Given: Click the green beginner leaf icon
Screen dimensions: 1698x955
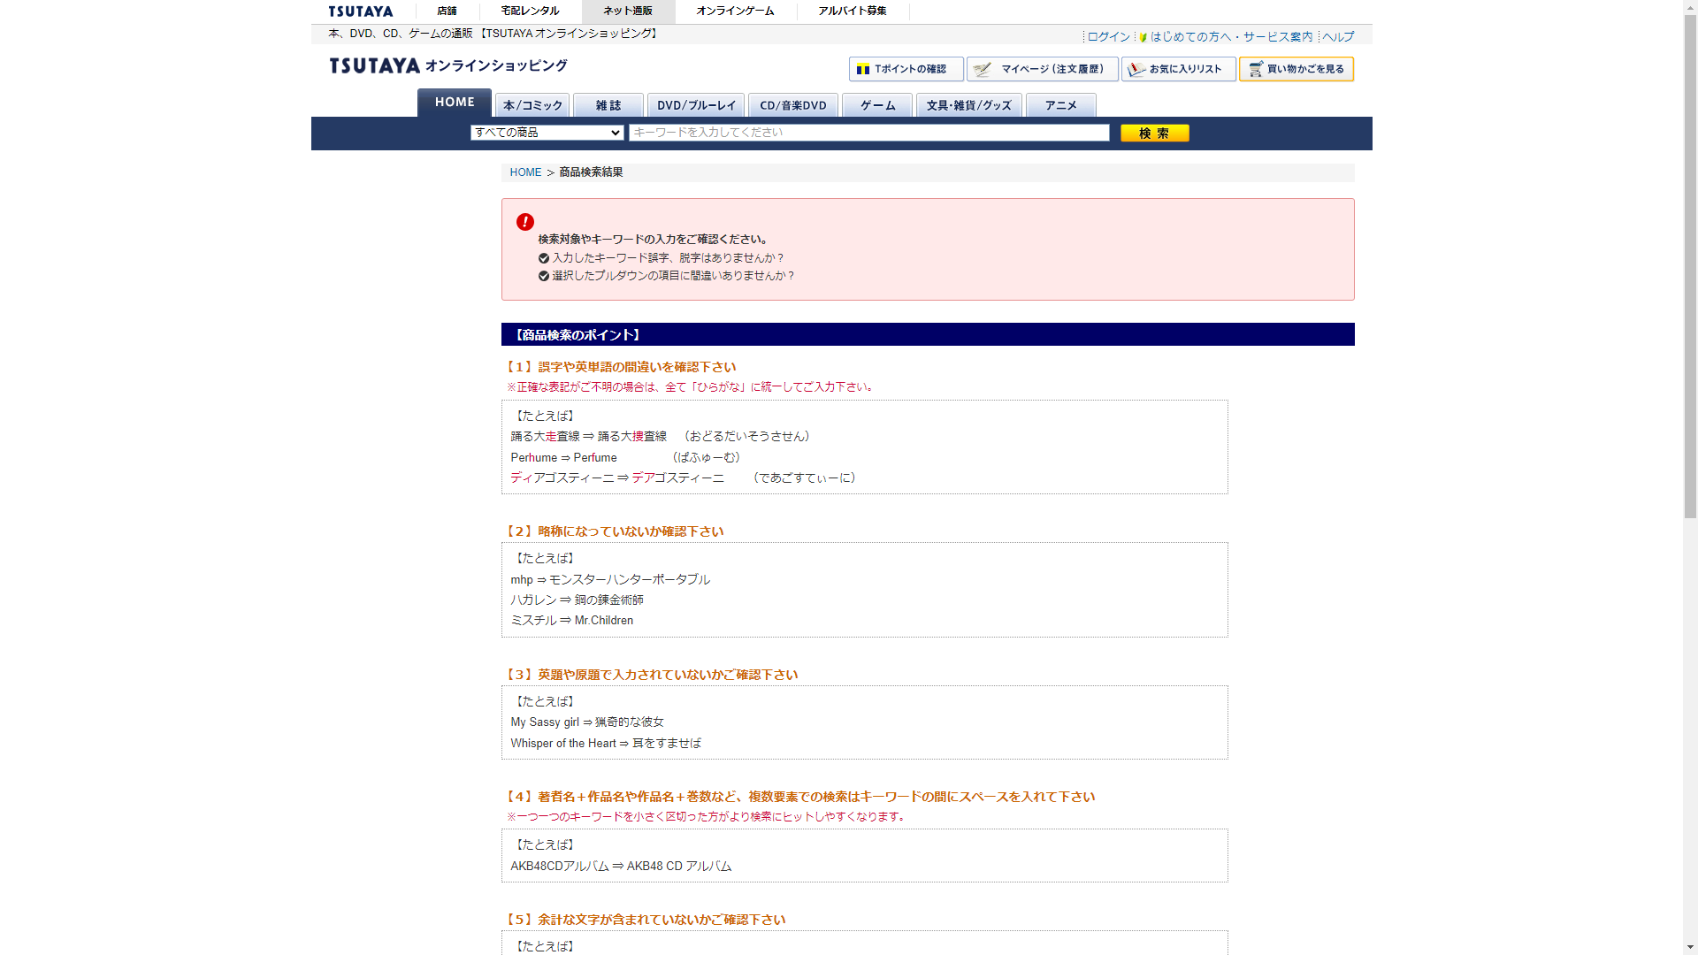Looking at the screenshot, I should pyautogui.click(x=1143, y=37).
